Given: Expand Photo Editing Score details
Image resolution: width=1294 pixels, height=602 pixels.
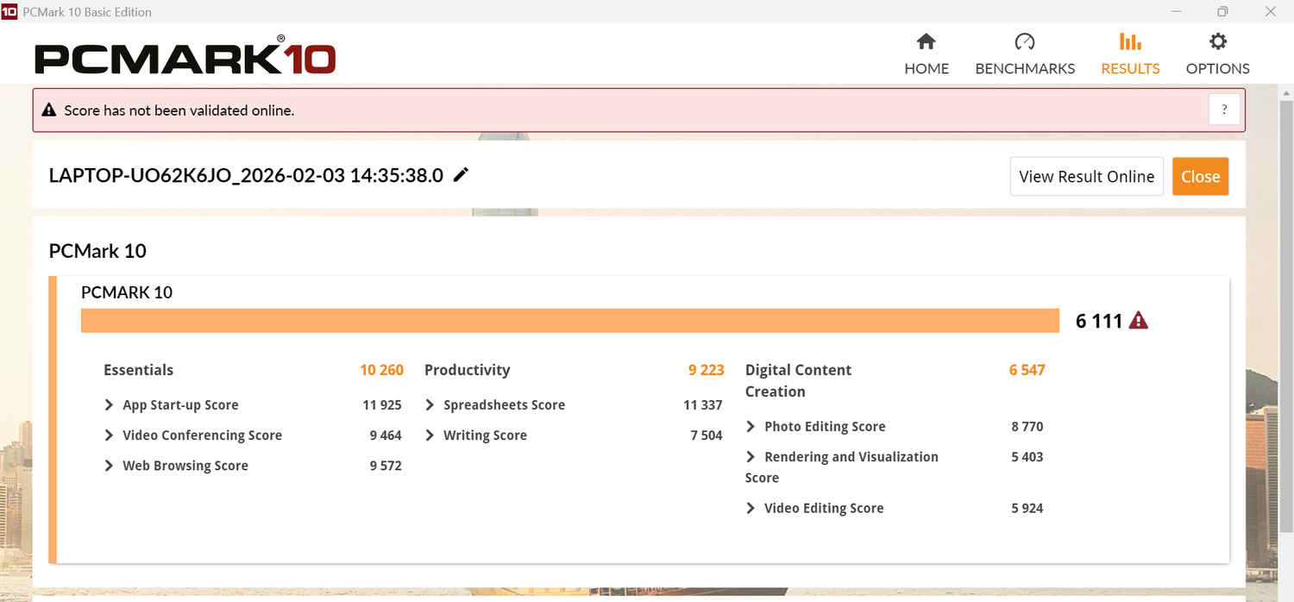Looking at the screenshot, I should 751,427.
